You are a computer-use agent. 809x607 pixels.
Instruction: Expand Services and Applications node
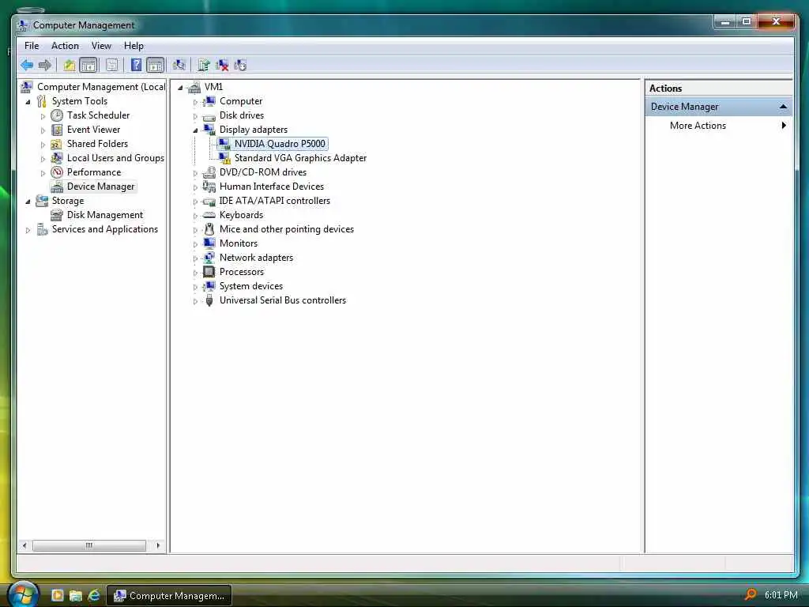pos(28,230)
